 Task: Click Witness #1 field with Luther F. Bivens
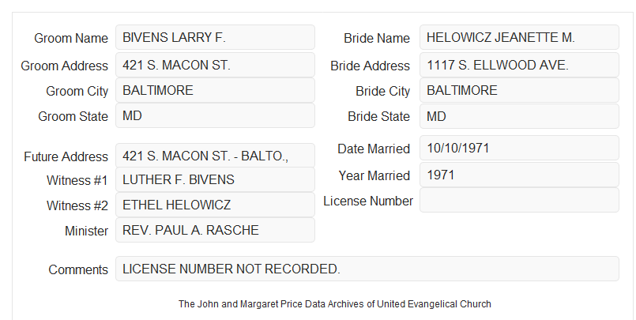point(216,179)
